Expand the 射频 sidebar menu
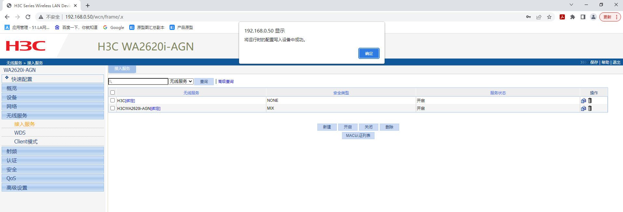This screenshot has width=623, height=212. point(53,151)
